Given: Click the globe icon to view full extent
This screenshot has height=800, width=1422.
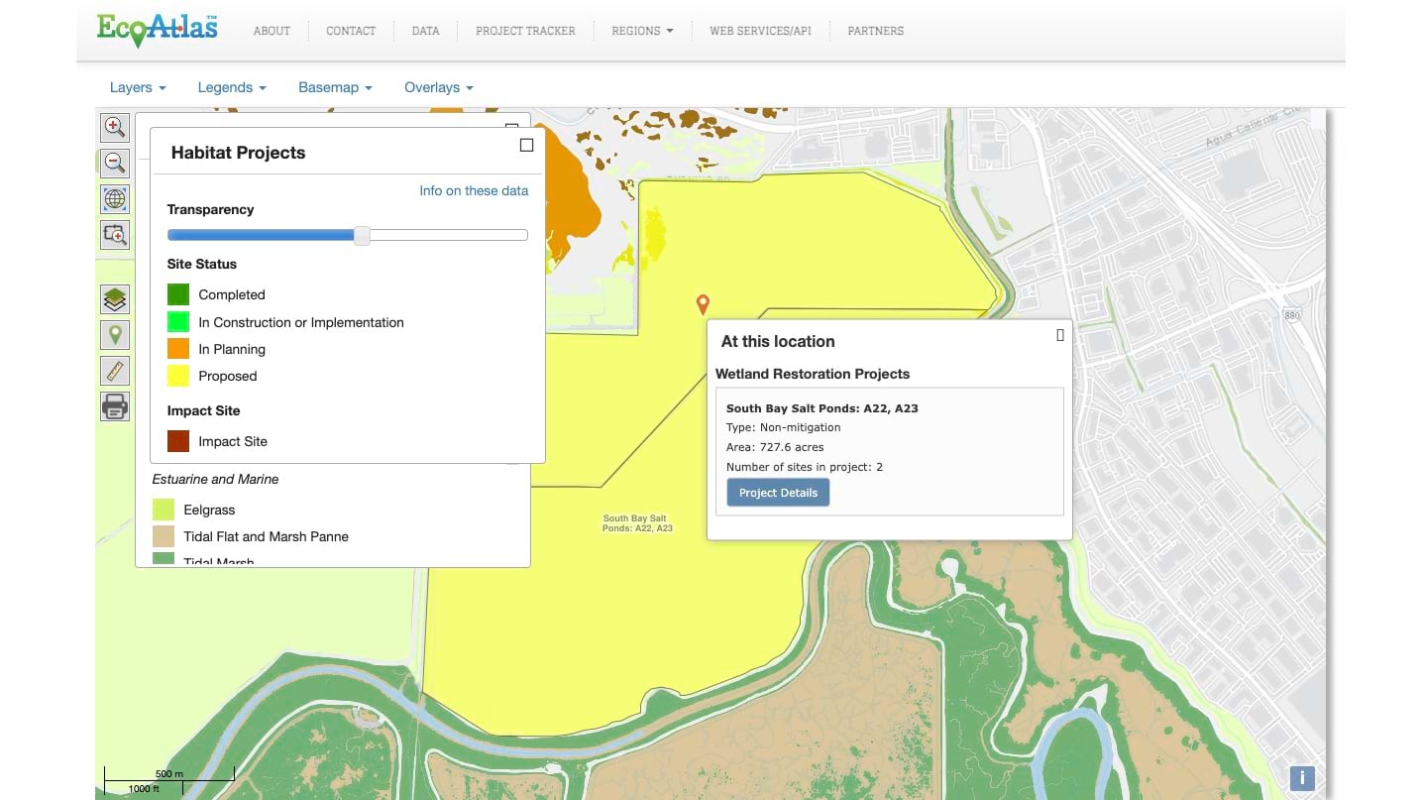Looking at the screenshot, I should point(114,198).
